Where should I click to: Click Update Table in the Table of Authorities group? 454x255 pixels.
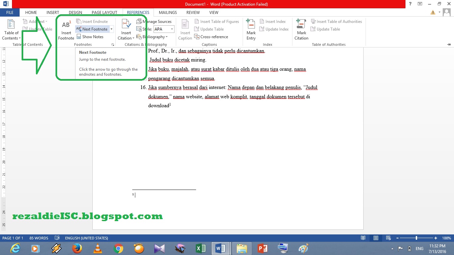point(325,29)
